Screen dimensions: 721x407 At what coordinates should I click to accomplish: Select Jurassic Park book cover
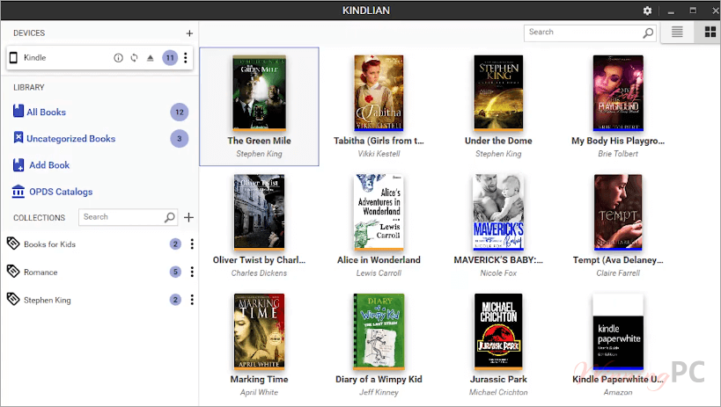tap(498, 331)
